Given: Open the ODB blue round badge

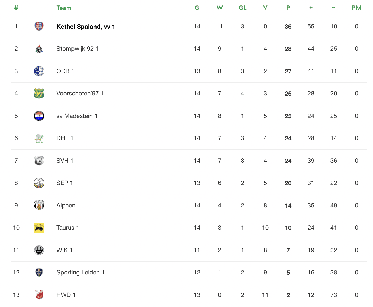Looking at the screenshot, I should (x=39, y=71).
